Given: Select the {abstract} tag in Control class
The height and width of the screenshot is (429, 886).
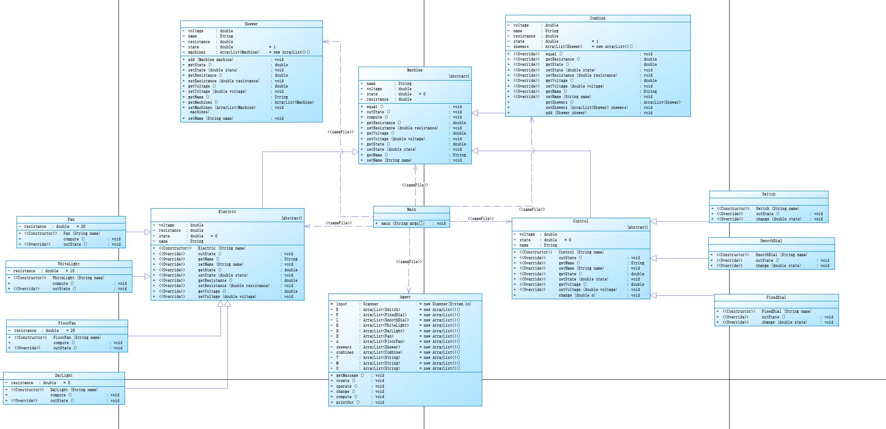Looking at the screenshot, I should coord(638,227).
